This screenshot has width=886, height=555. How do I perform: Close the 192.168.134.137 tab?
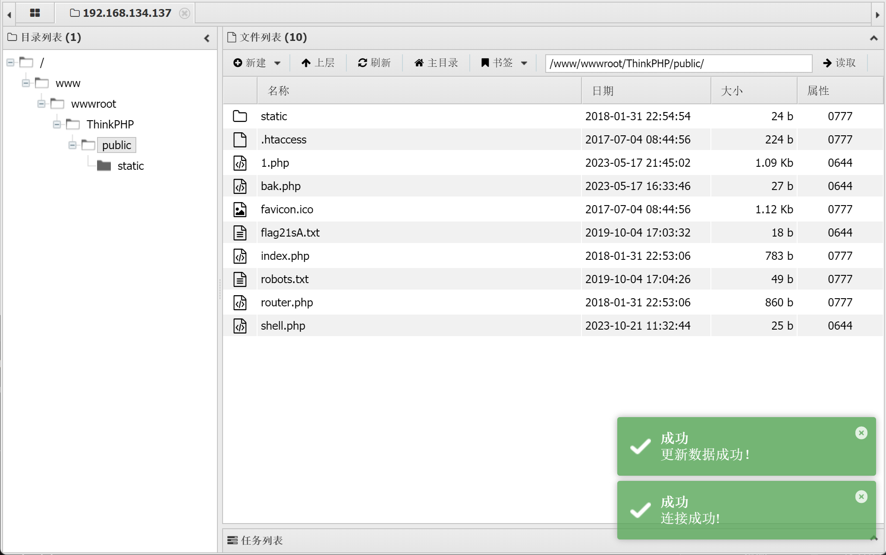[x=184, y=13]
